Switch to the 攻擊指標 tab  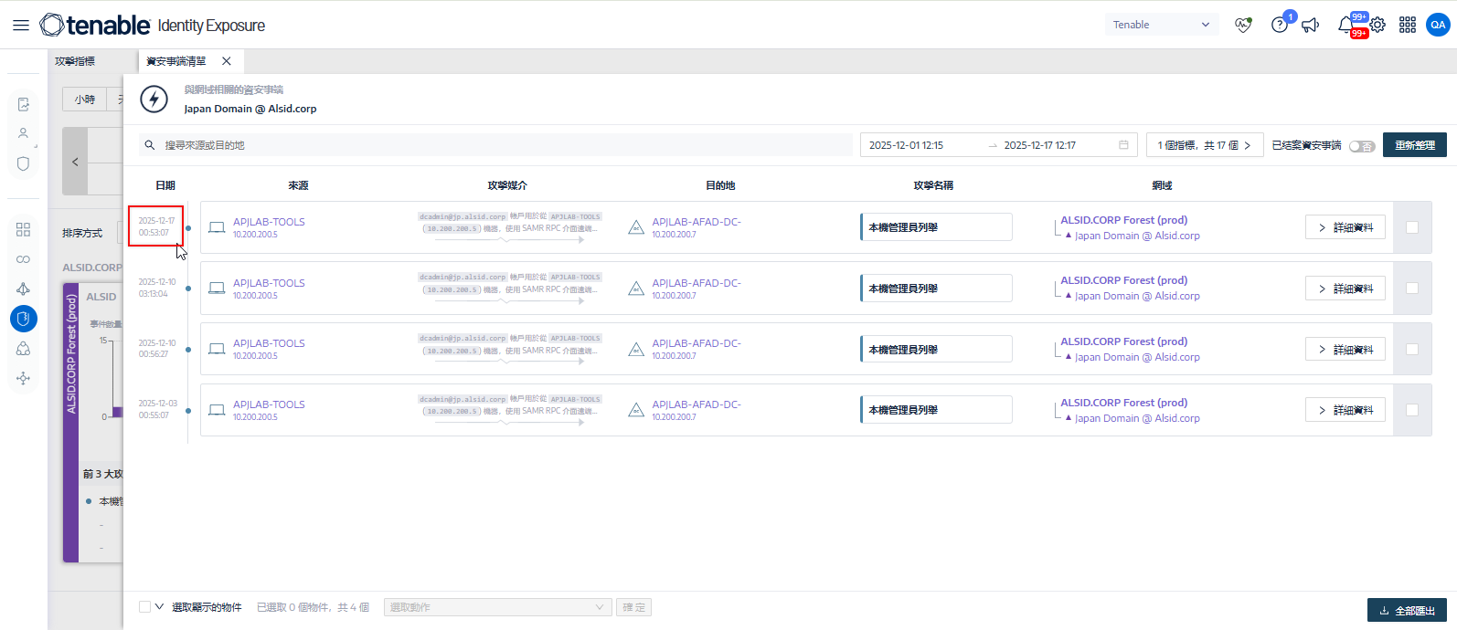[75, 61]
